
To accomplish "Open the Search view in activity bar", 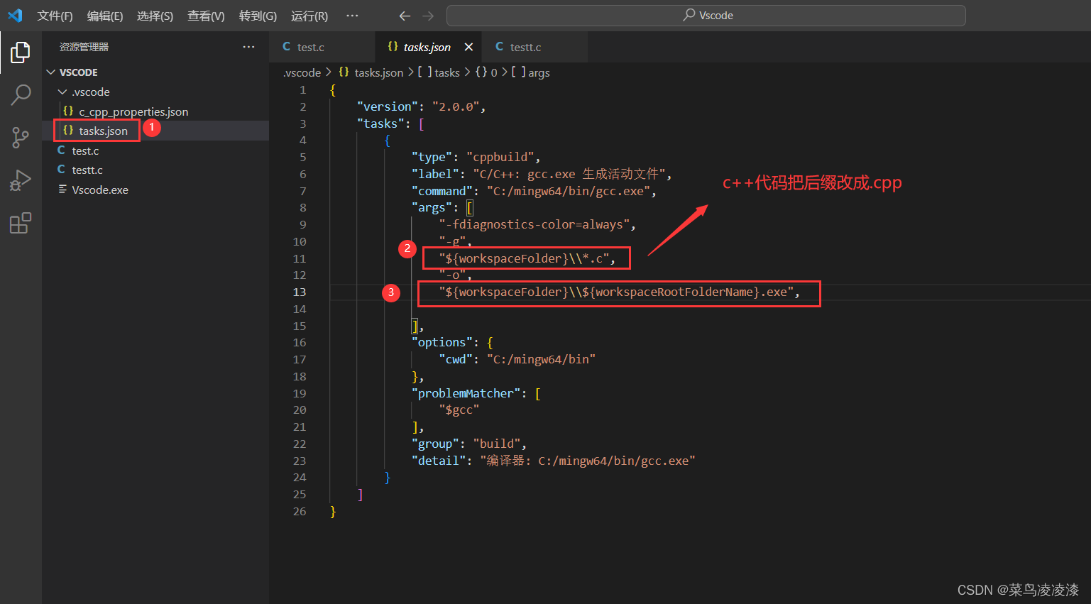I will click(x=21, y=94).
